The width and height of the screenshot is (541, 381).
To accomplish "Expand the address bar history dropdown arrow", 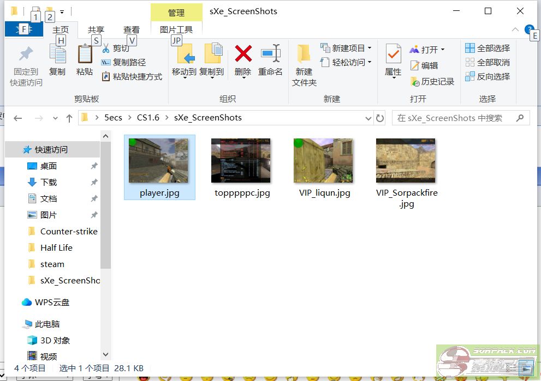I will [x=368, y=118].
